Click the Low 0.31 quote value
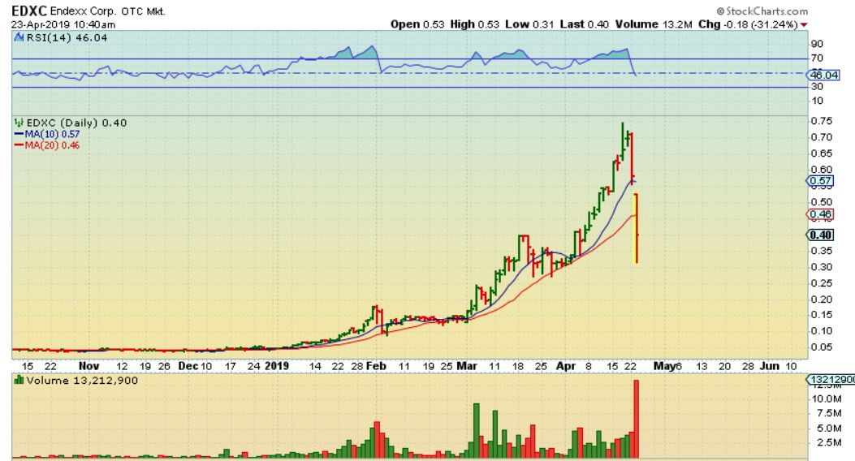 coord(529,24)
